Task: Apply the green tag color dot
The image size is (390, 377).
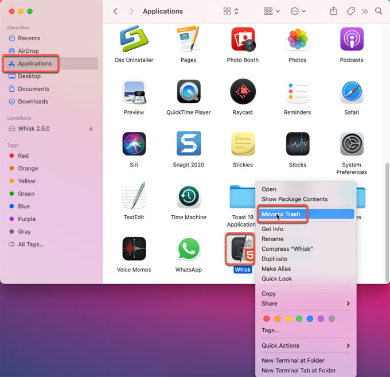Action: tap(299, 318)
